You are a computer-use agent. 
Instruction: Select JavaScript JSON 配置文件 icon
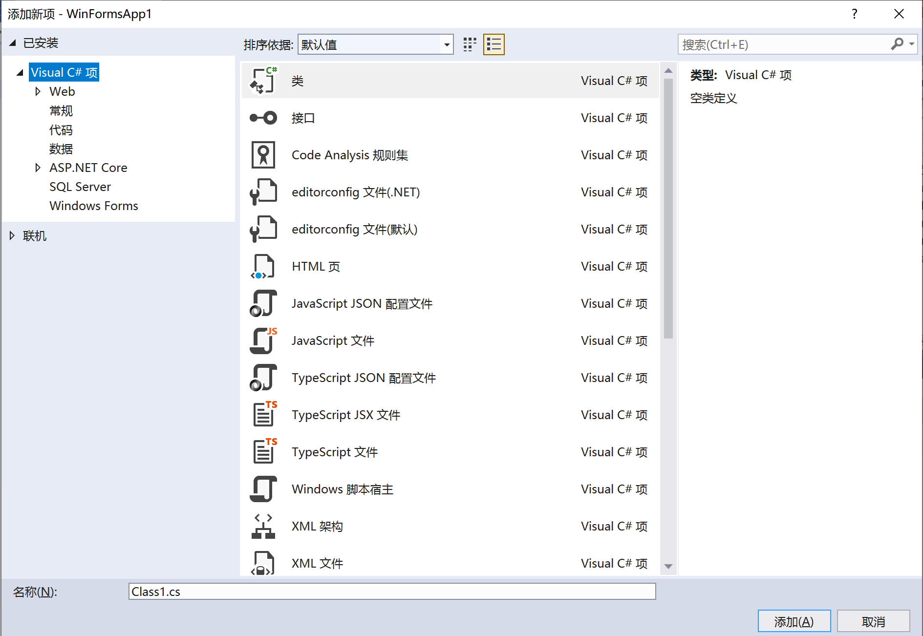click(263, 303)
